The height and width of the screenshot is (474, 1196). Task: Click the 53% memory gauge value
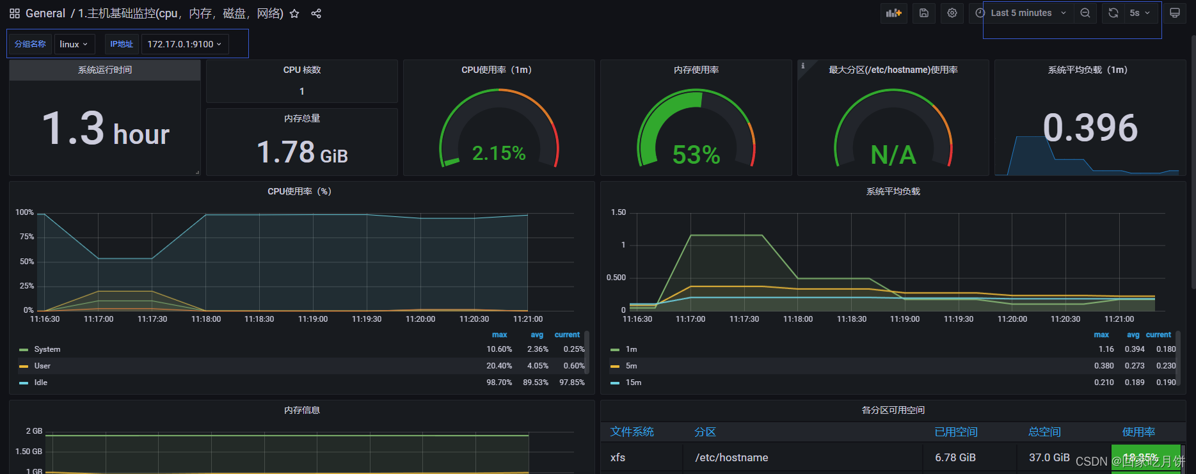(x=696, y=155)
